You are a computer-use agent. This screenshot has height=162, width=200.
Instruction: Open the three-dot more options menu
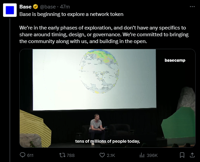click(x=192, y=6)
